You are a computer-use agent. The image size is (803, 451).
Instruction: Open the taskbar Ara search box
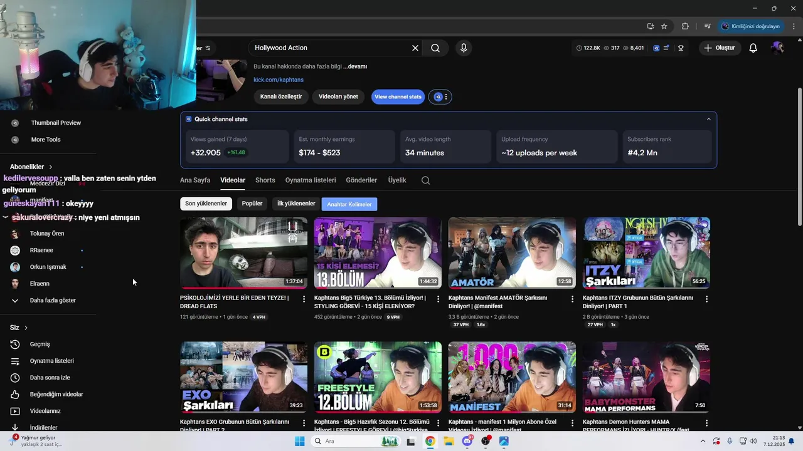point(356,442)
